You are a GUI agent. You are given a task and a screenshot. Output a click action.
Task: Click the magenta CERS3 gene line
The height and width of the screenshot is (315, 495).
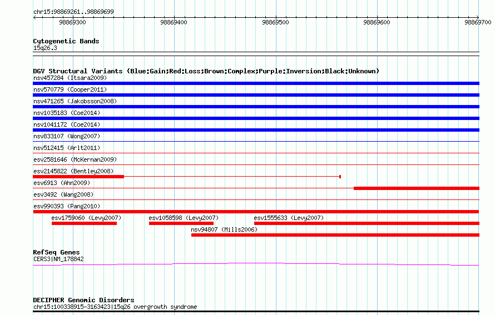256,264
